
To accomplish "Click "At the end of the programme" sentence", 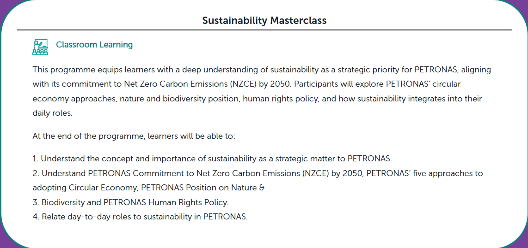I will coord(133,136).
